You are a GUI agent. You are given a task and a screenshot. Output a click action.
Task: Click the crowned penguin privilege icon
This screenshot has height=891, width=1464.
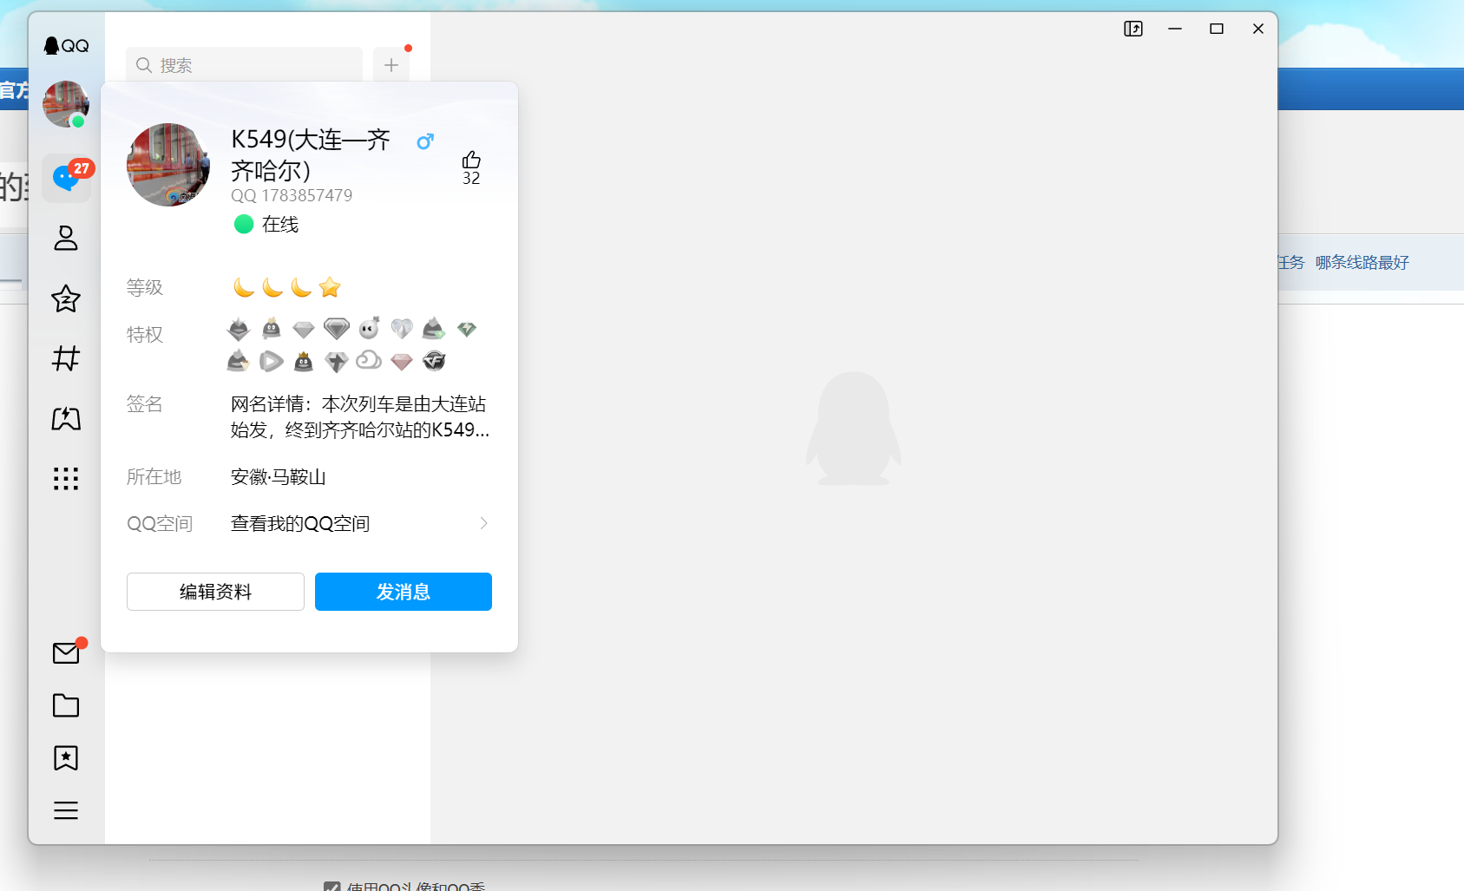303,361
